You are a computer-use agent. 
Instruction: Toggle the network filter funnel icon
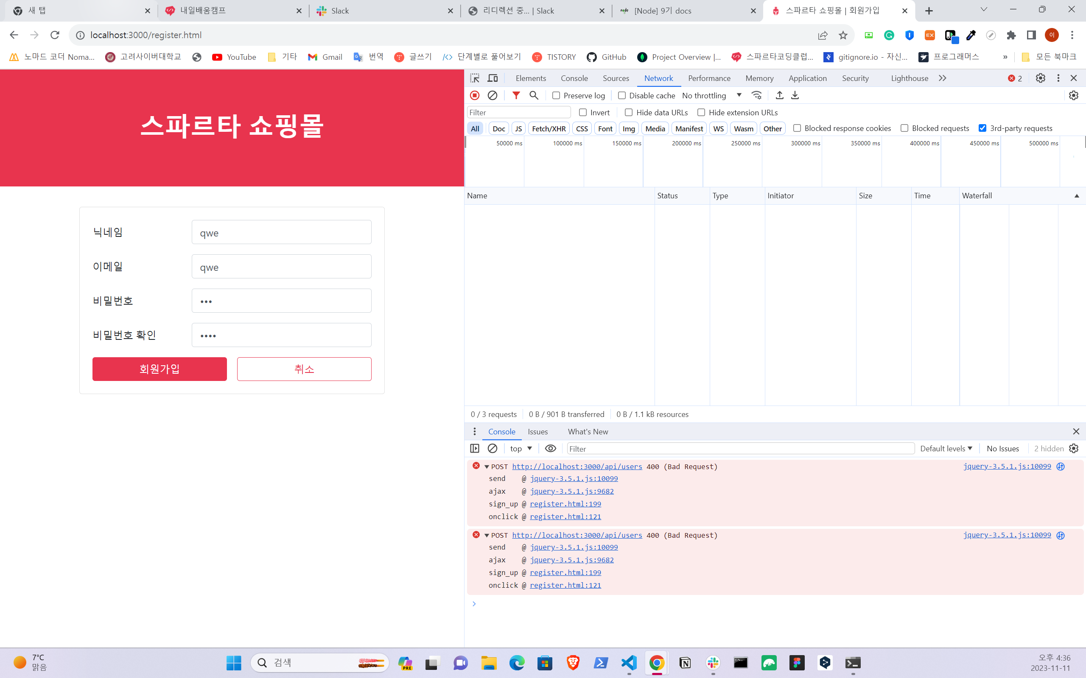pyautogui.click(x=516, y=95)
